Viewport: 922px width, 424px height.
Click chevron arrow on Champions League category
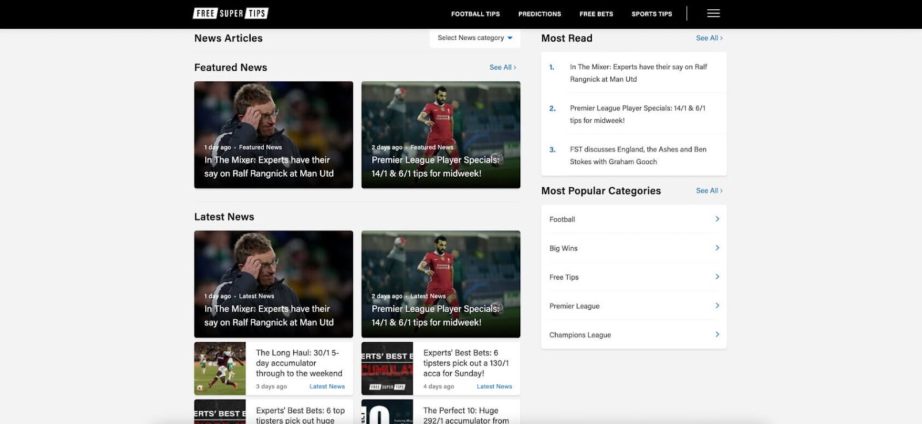(x=717, y=334)
